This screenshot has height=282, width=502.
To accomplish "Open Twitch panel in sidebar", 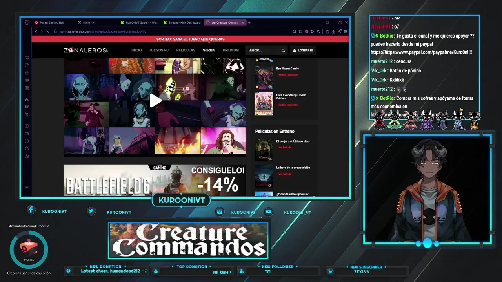I will point(27,107).
